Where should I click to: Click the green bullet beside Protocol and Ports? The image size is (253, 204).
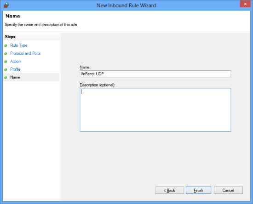(6, 53)
